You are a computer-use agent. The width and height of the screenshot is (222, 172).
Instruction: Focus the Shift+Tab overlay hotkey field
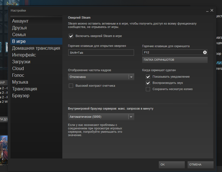[x=101, y=53]
